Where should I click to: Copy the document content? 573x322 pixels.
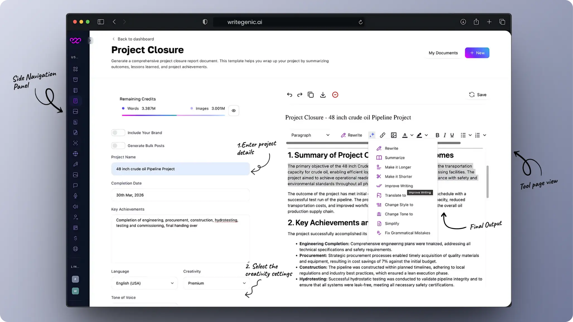click(x=311, y=95)
